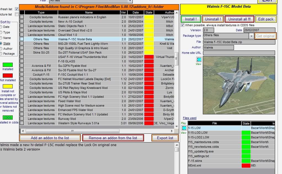Click Remove an addon from the list
Screen dimensions: 282x174
tap(113, 138)
